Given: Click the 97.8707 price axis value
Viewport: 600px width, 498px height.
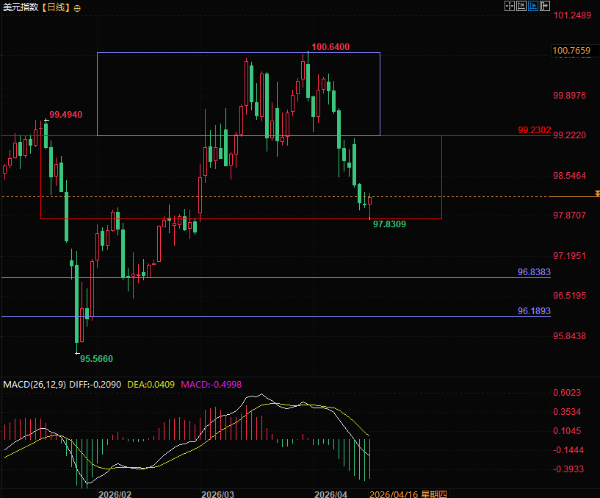Looking at the screenshot, I should (x=570, y=216).
